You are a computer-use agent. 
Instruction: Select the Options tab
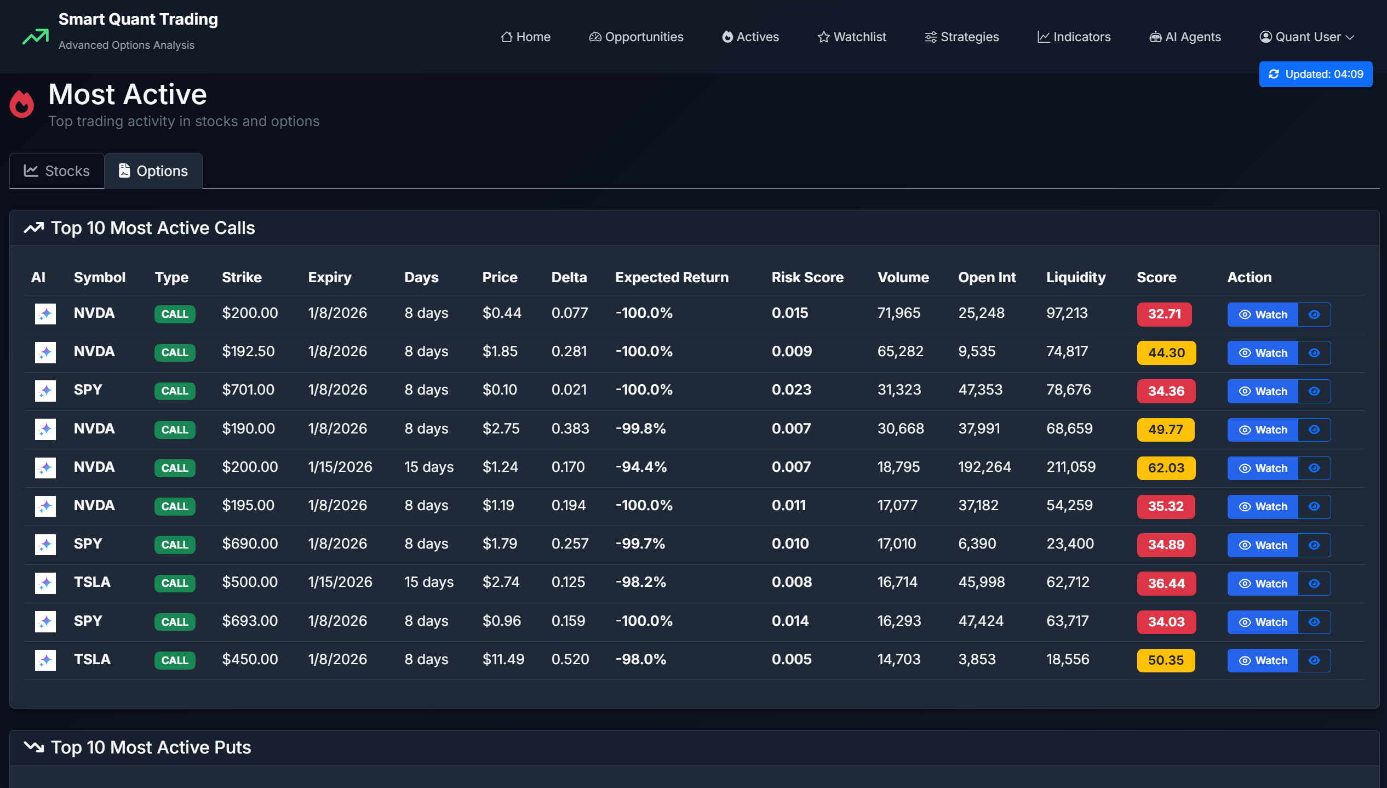(x=153, y=170)
